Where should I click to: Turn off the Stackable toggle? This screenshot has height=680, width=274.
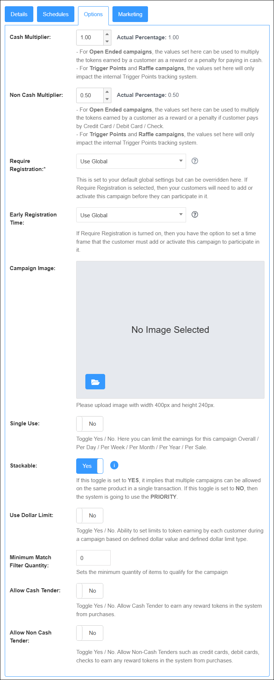pos(90,466)
